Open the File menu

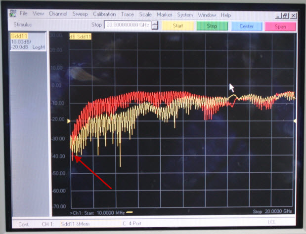click(x=23, y=15)
